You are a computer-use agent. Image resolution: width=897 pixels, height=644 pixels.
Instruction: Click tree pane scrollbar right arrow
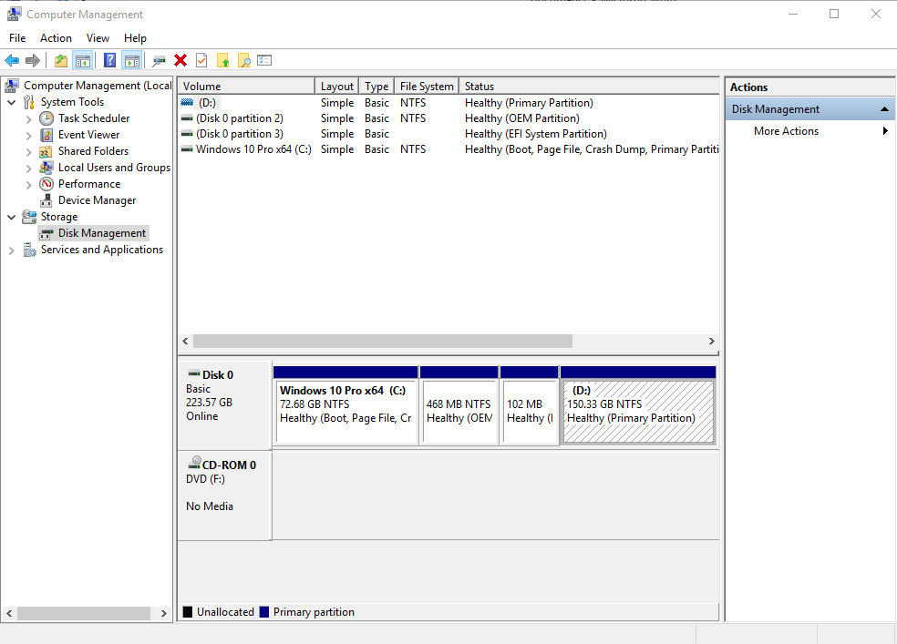pos(164,613)
